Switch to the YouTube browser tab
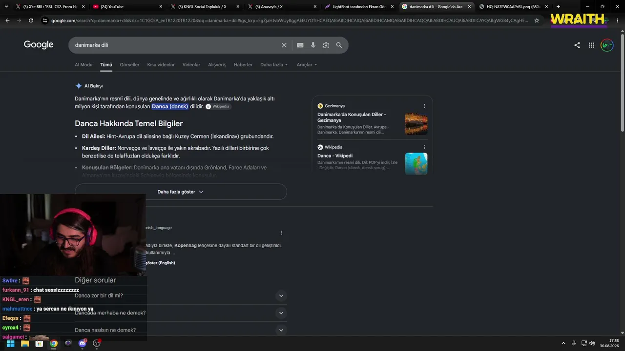 click(128, 7)
